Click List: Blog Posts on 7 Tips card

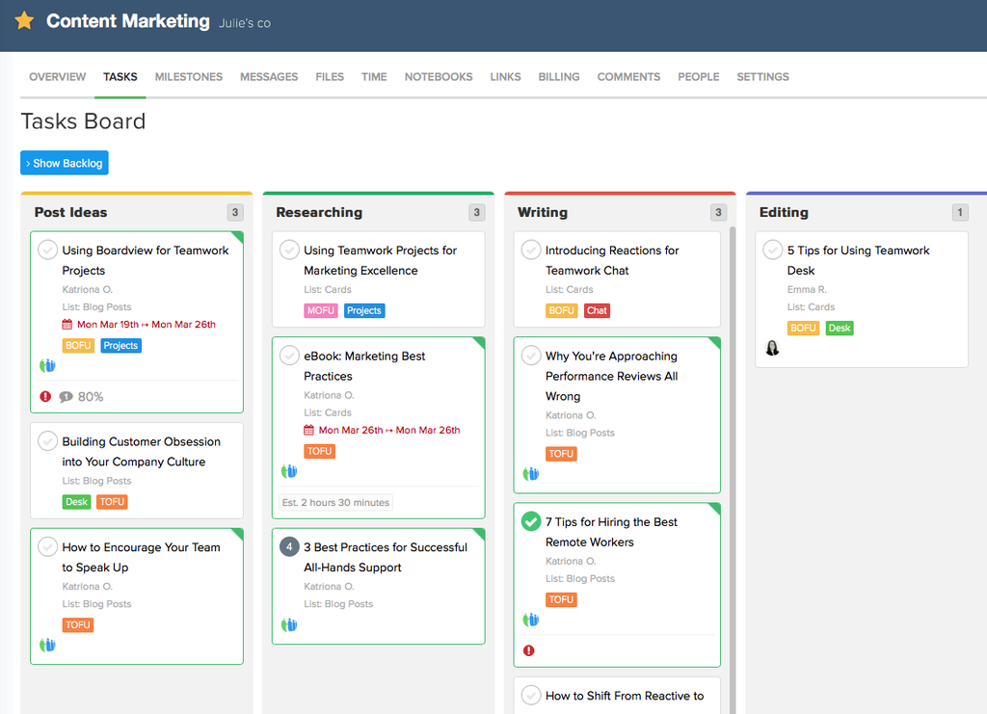click(x=579, y=579)
